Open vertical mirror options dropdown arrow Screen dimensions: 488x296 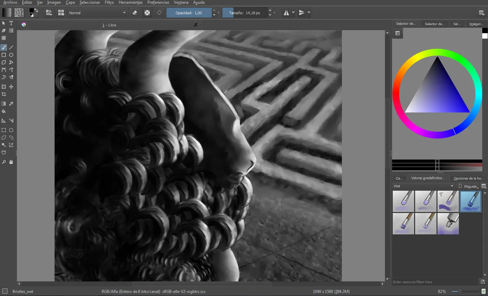(308, 13)
